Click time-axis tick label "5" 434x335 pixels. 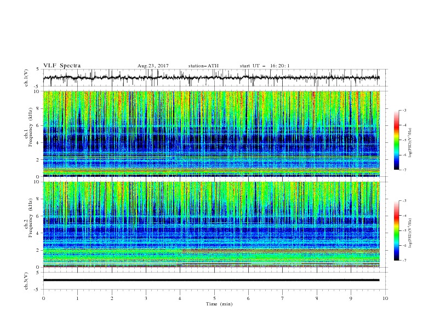(214, 298)
